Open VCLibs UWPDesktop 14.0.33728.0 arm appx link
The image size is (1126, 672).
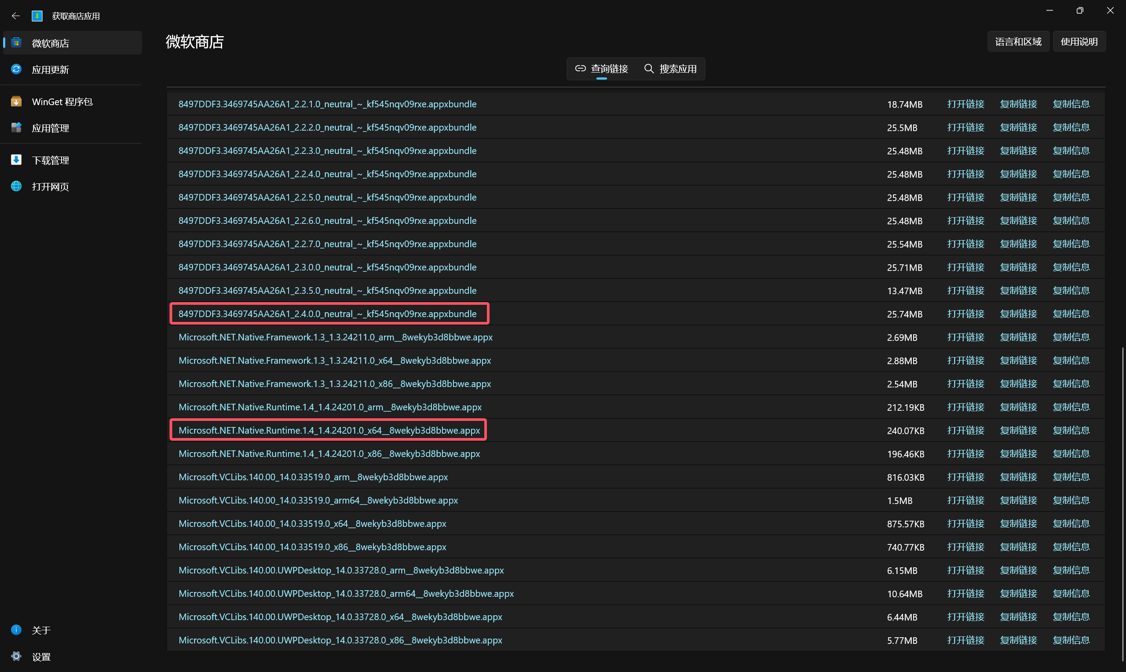(341, 570)
